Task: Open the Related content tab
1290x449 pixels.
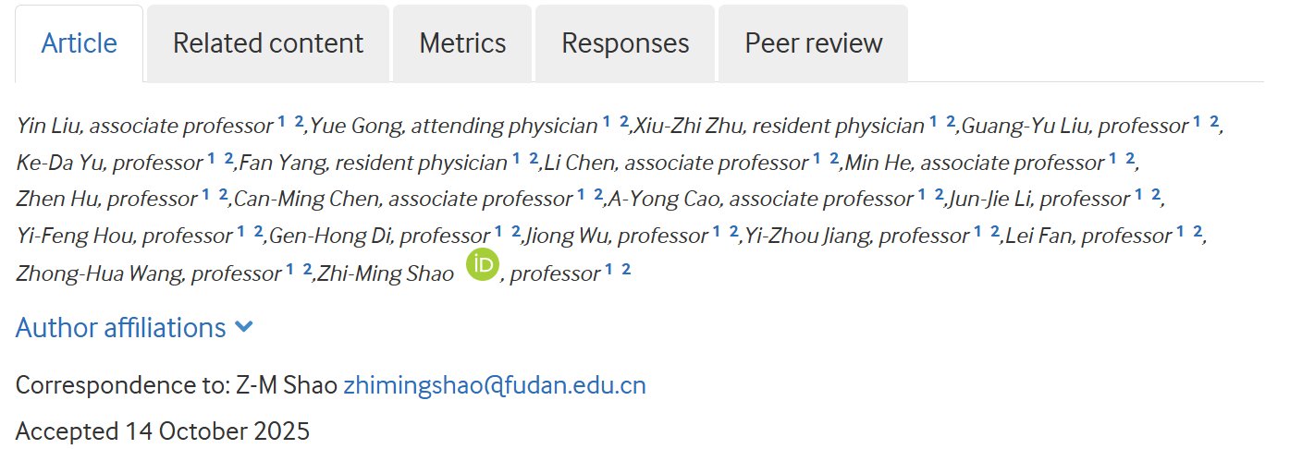Action: 268,43
